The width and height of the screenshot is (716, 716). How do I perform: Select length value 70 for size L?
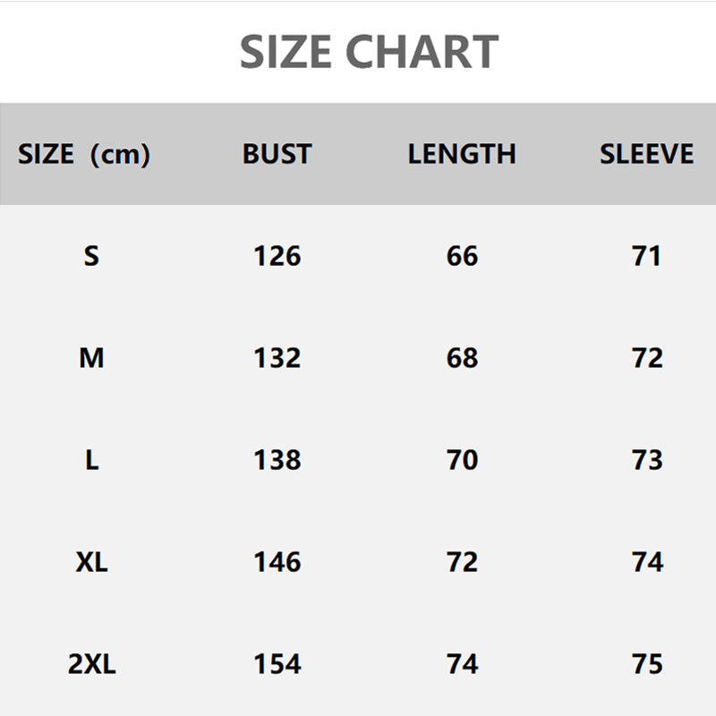(462, 461)
